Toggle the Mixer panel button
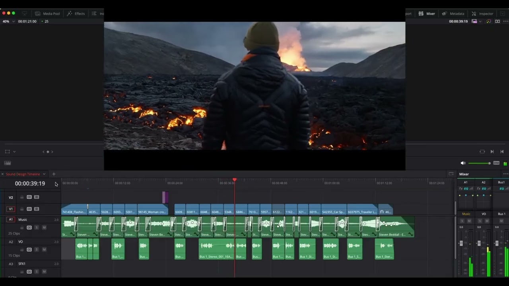This screenshot has width=509, height=286. tap(427, 14)
